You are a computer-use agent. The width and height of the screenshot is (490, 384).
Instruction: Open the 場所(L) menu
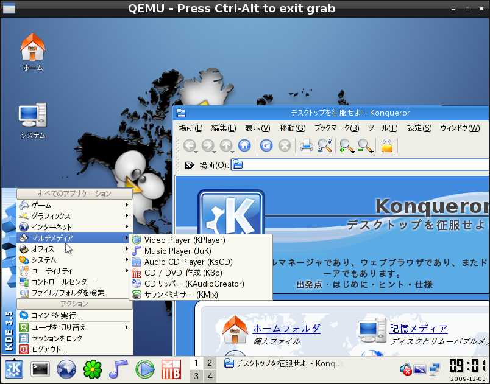191,128
